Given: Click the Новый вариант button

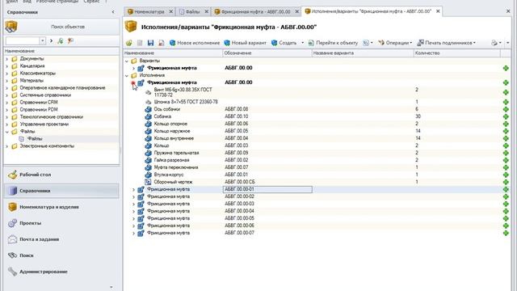Looking at the screenshot, I should pyautogui.click(x=245, y=43).
